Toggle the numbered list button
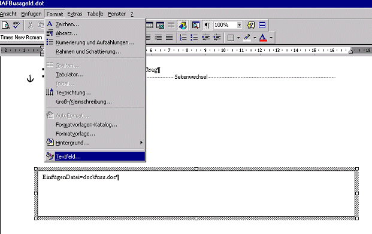 coord(183,38)
